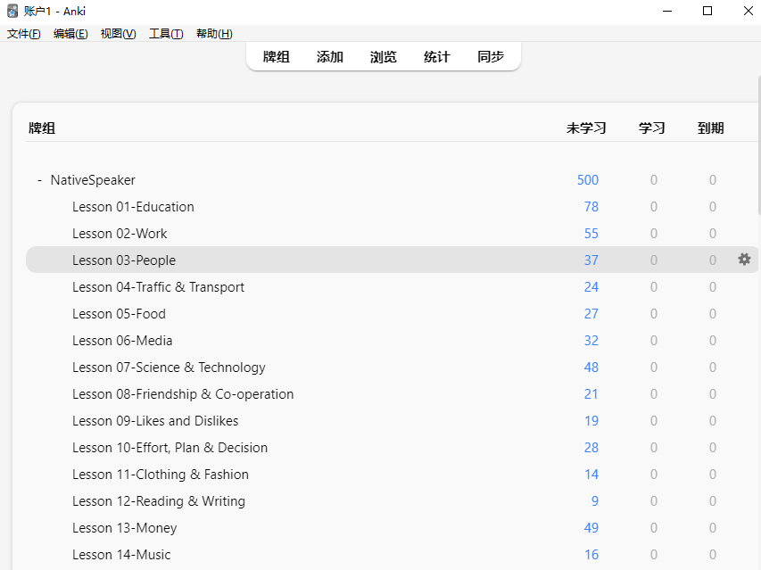This screenshot has width=761, height=570.
Task: Open Lesson 14-Music deck
Action: 121,555
